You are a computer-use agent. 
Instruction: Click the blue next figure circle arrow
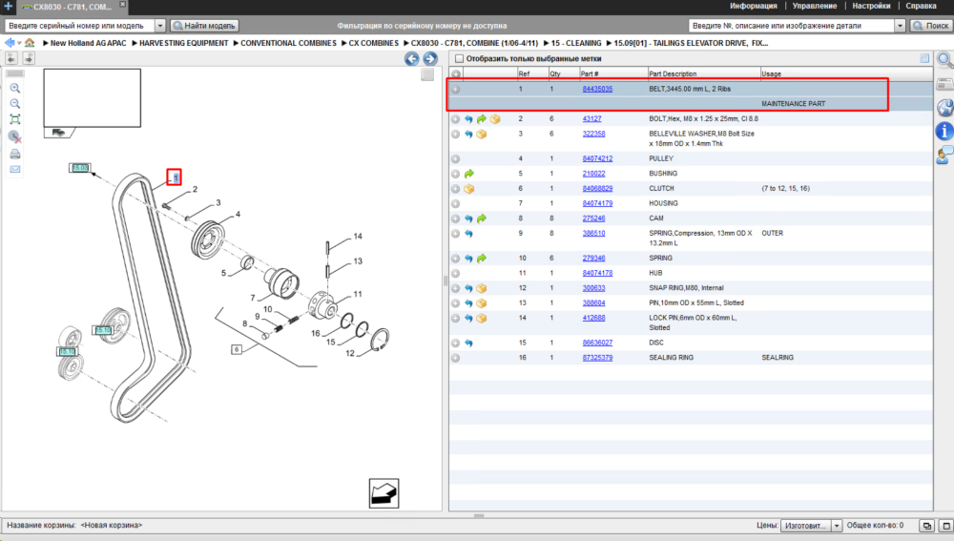click(x=430, y=58)
